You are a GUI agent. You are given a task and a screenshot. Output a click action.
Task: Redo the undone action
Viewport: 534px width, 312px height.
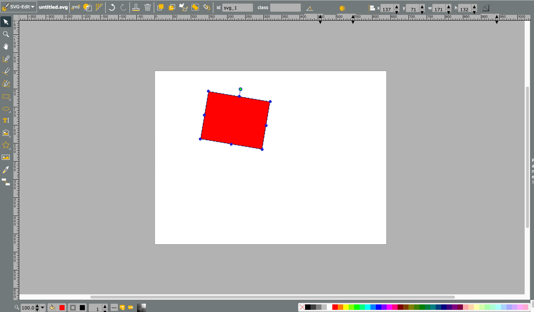[x=123, y=7]
